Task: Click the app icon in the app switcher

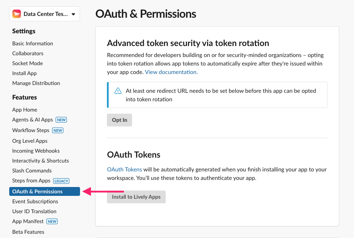Action: [17, 13]
